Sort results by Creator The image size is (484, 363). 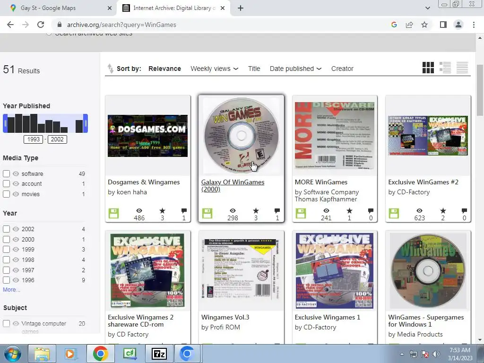pos(342,69)
